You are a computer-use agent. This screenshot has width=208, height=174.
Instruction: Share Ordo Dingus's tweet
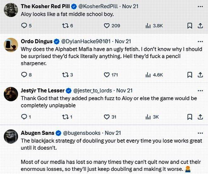coord(200,75)
